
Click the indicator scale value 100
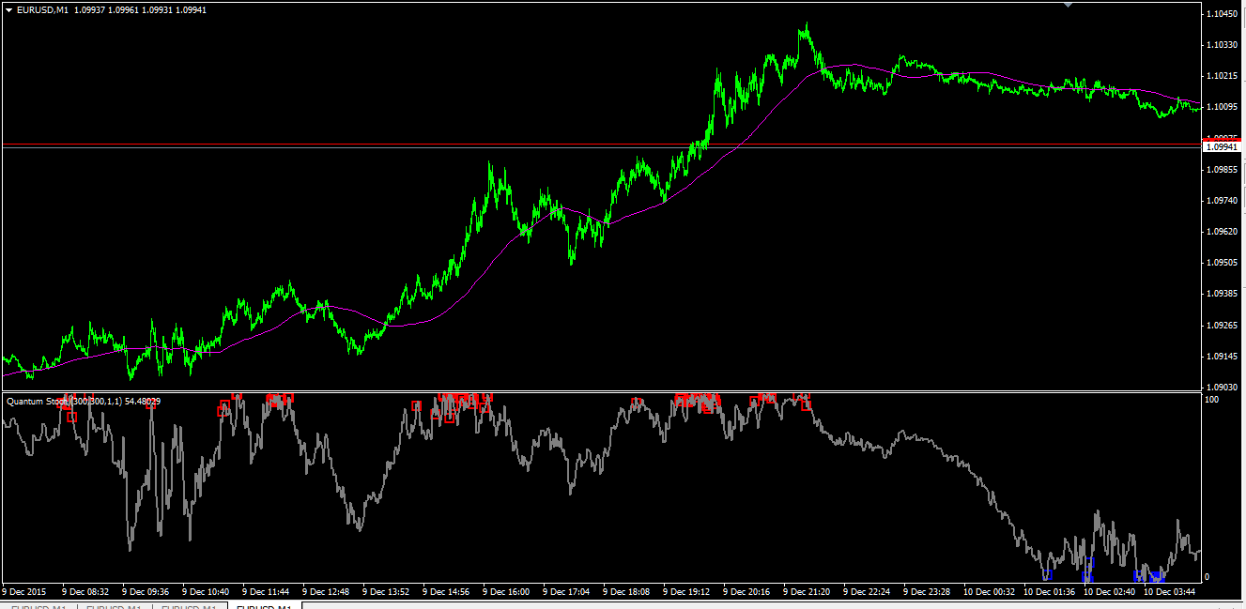click(x=1211, y=400)
